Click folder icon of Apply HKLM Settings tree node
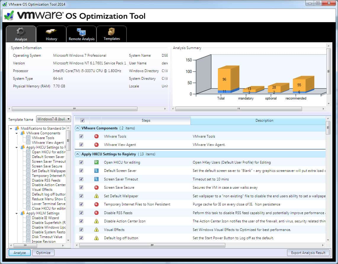 [x=22, y=213]
